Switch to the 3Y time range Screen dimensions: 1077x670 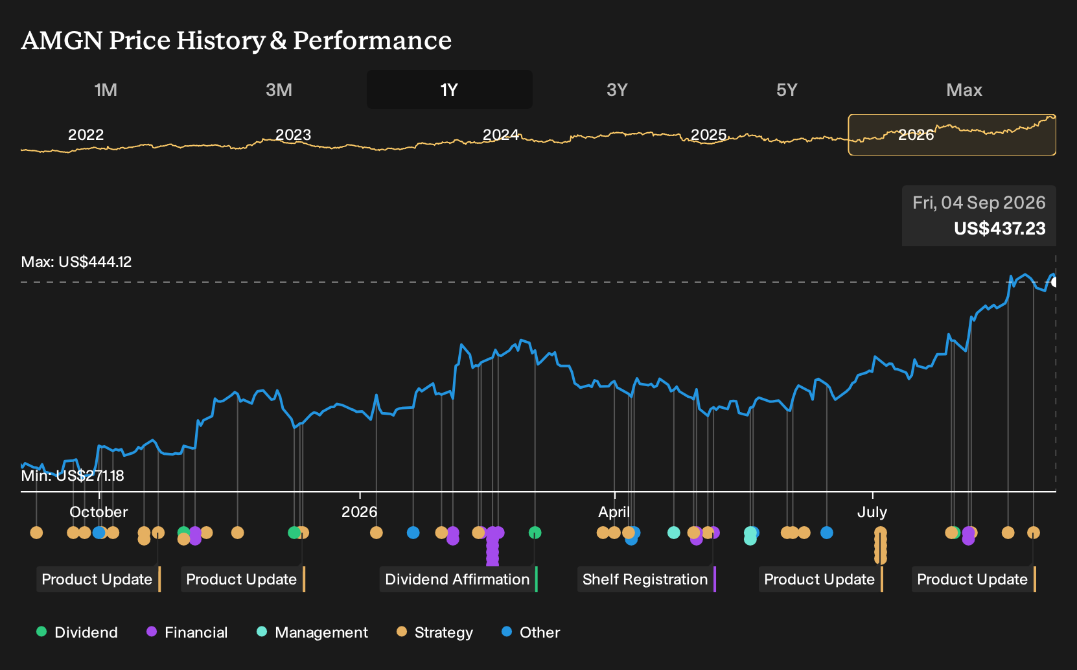pos(617,89)
